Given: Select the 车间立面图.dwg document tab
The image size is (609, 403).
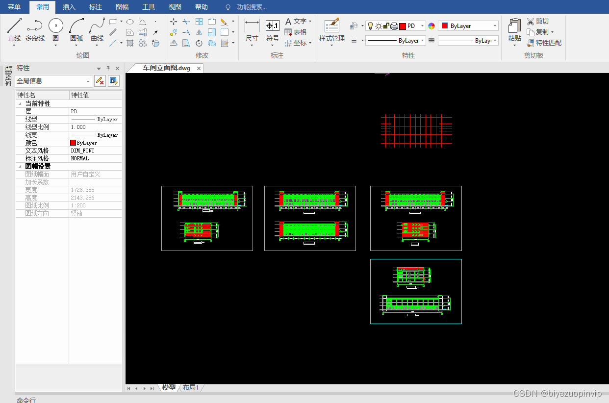Looking at the screenshot, I should (166, 68).
